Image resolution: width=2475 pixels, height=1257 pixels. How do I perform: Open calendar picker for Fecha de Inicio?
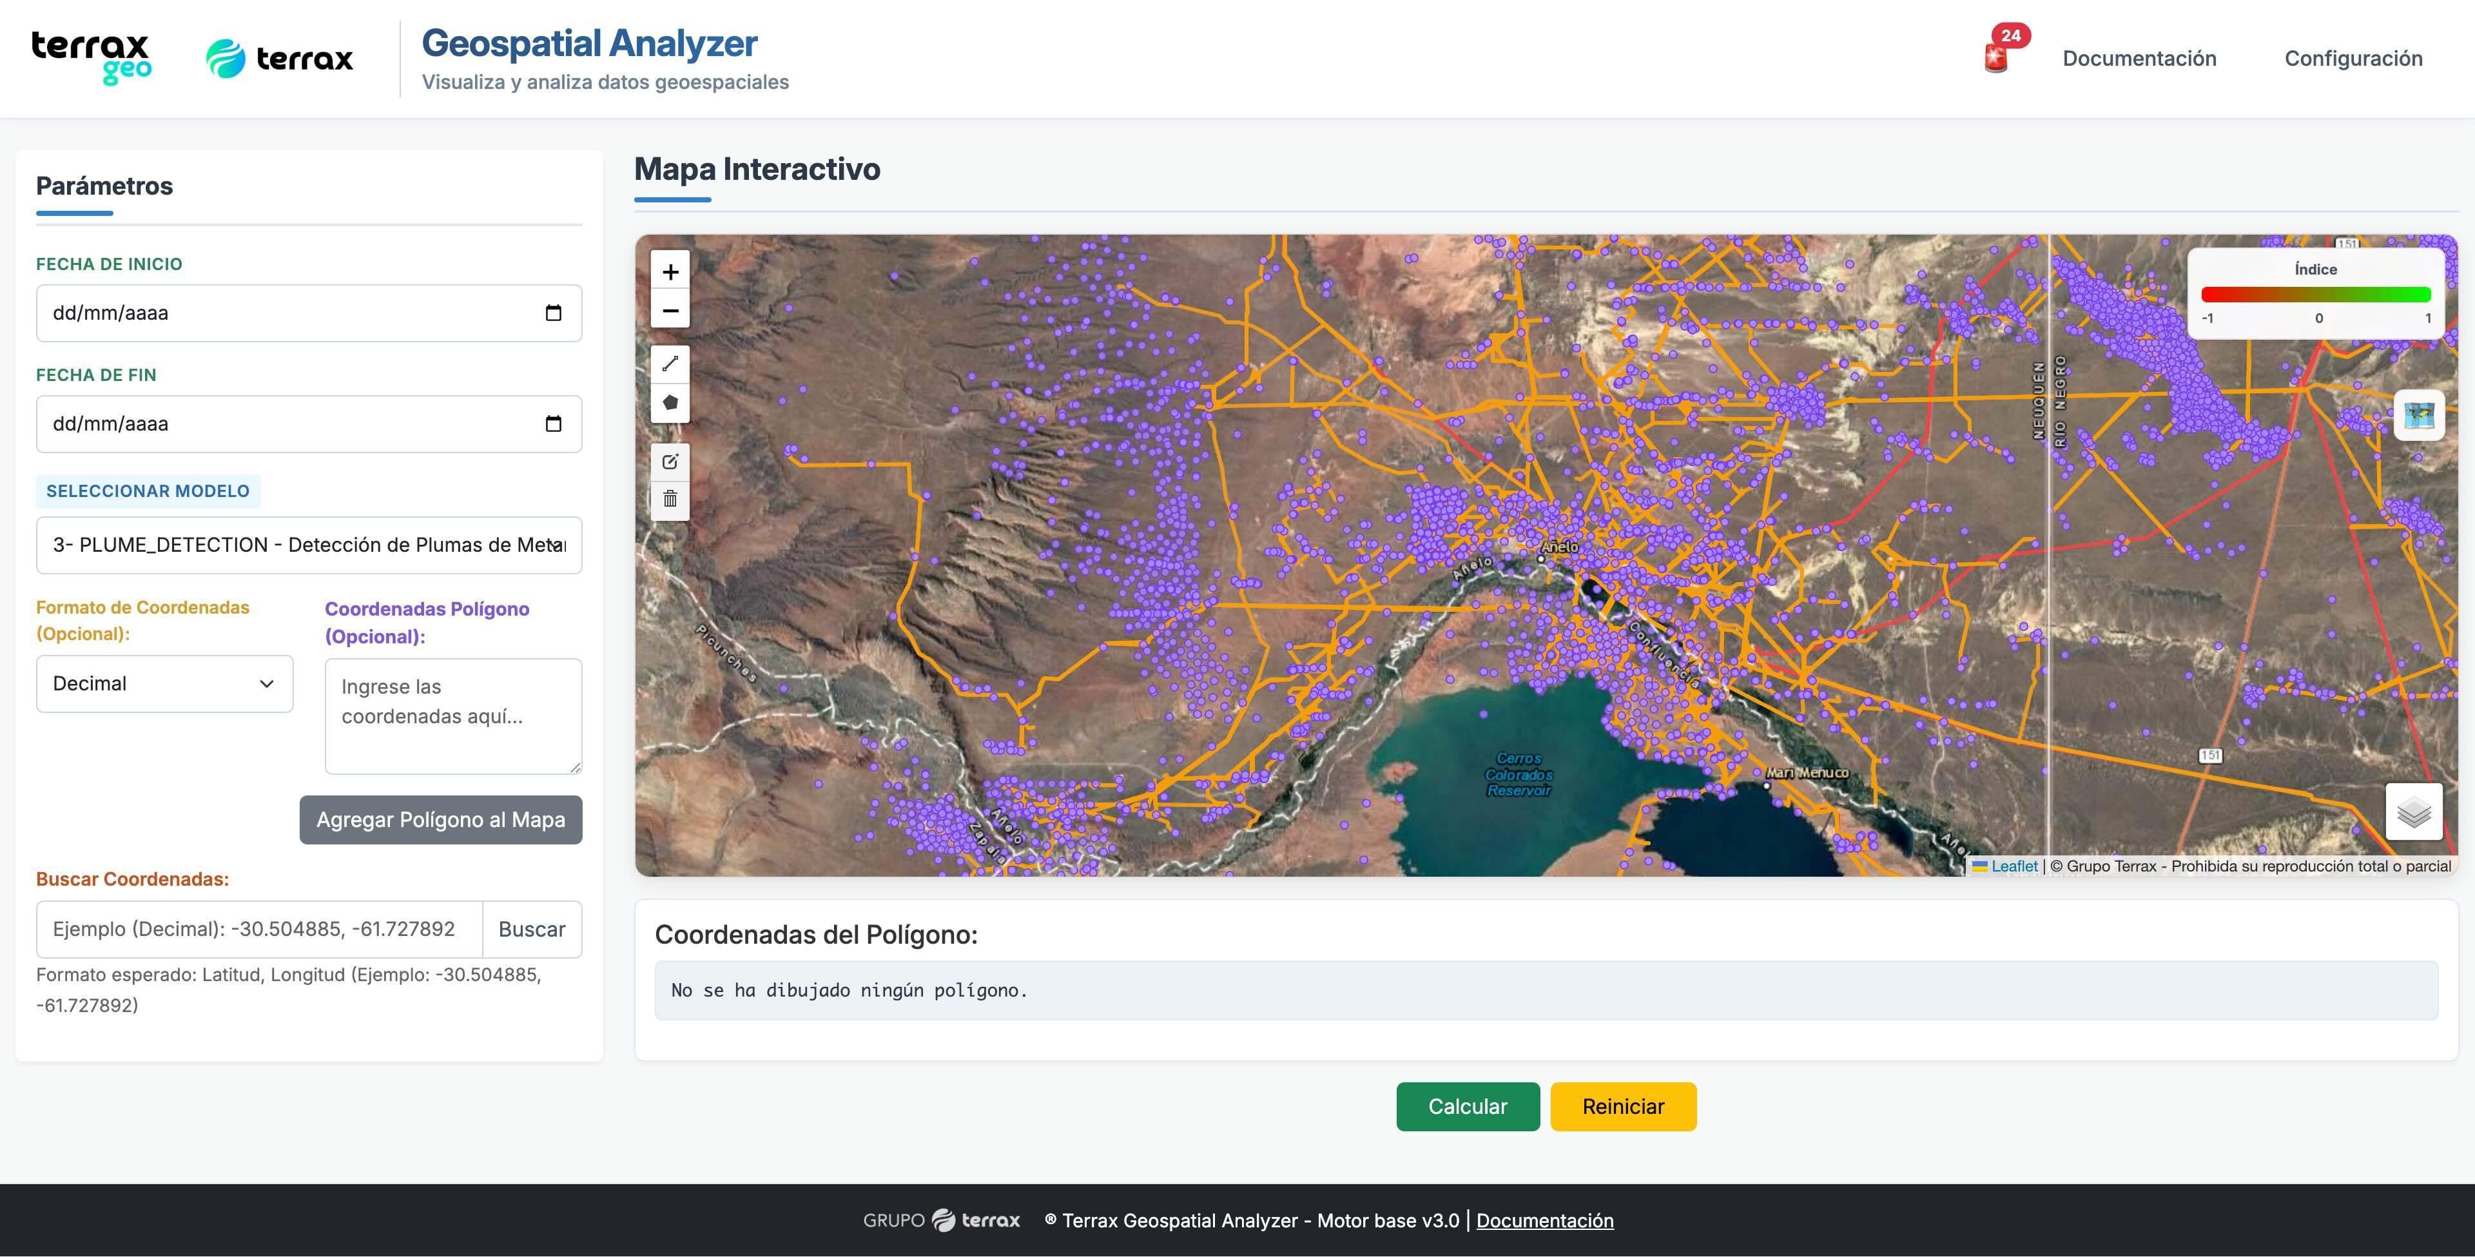click(x=552, y=313)
